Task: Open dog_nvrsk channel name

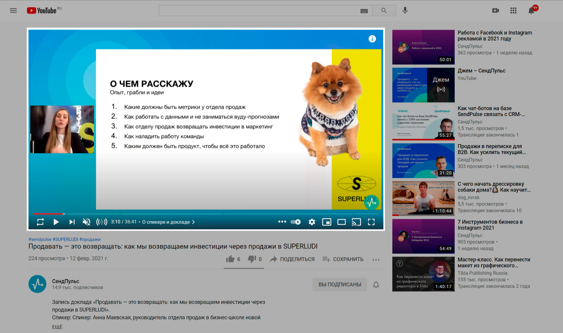Action: [469, 197]
